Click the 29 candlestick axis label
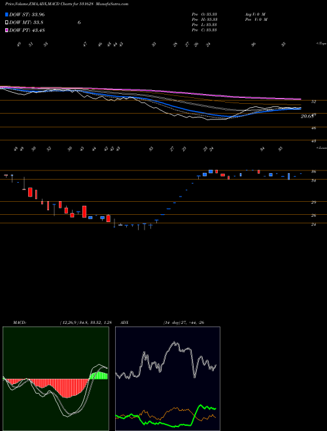The width and height of the screenshot is (327, 431). (313, 202)
